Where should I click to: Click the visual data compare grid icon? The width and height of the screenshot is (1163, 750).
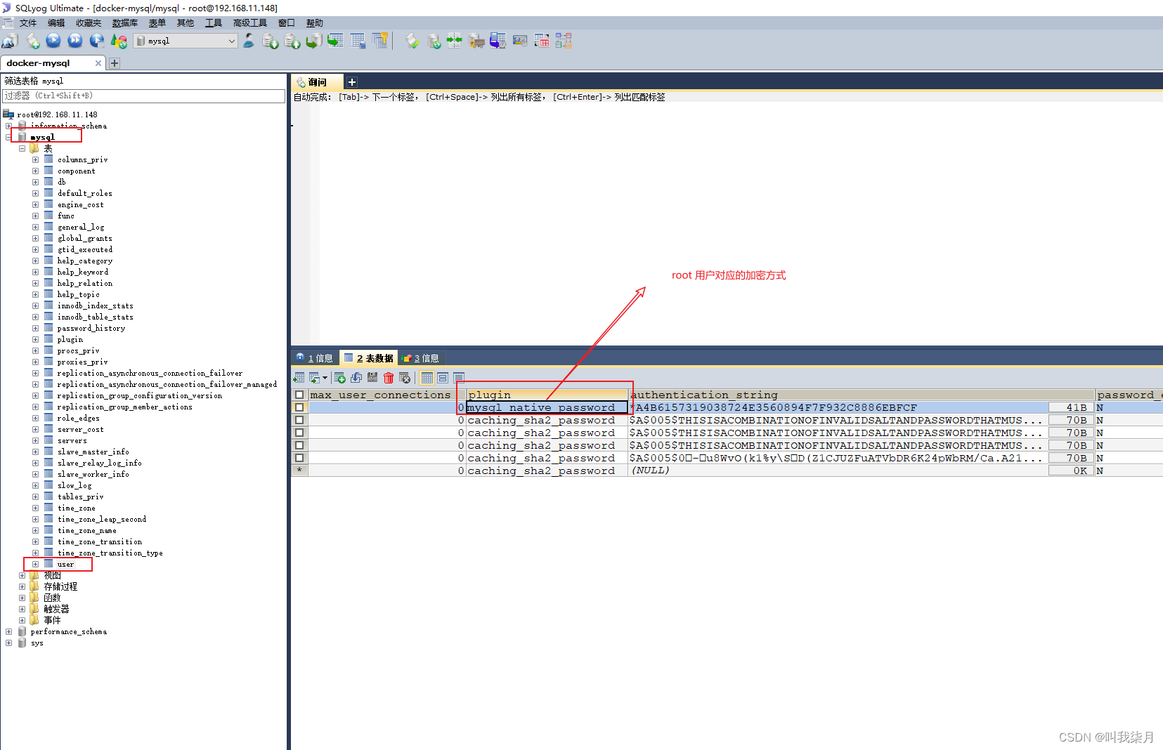tap(542, 41)
